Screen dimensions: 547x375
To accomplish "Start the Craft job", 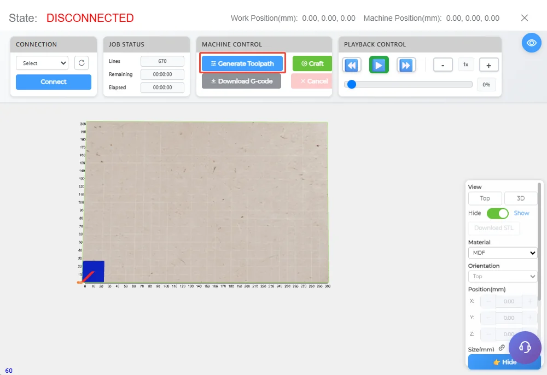I will pos(312,63).
